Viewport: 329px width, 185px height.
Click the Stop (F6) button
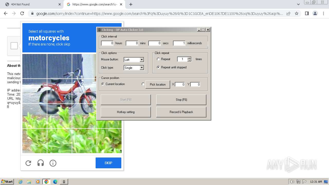pos(181,100)
